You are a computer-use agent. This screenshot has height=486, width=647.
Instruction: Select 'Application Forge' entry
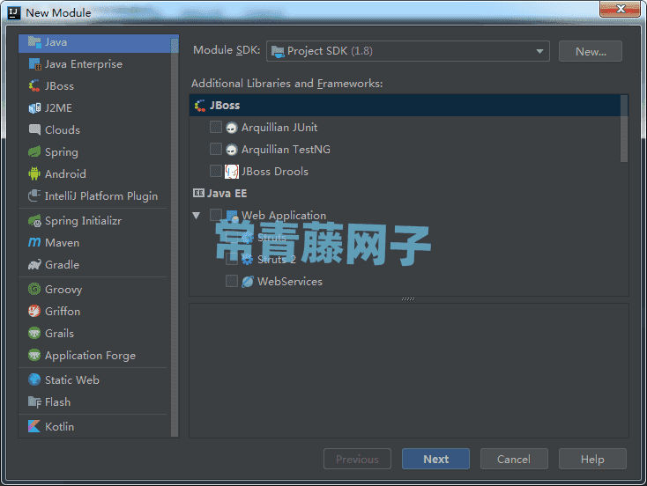94,355
